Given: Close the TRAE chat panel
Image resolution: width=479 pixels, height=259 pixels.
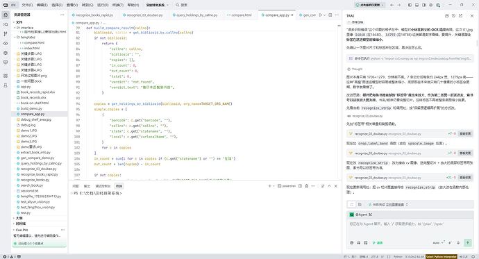Looking at the screenshot, I should pyautogui.click(x=472, y=15).
